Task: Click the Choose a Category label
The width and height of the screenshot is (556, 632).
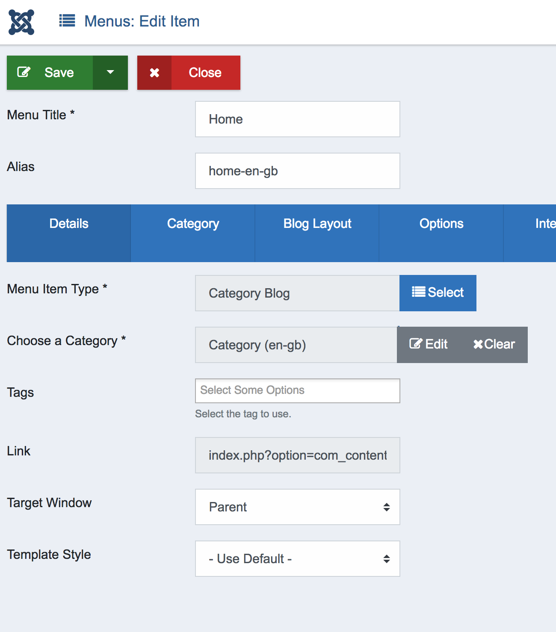Action: pos(66,341)
